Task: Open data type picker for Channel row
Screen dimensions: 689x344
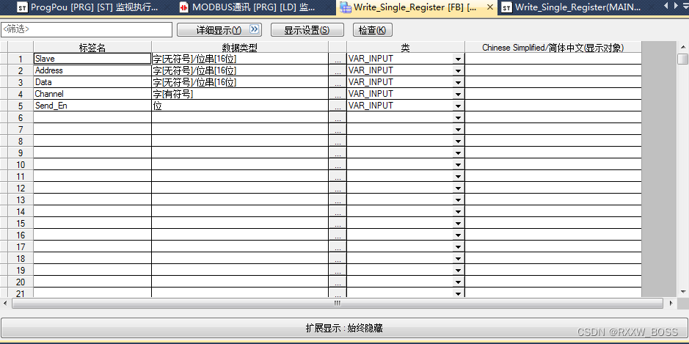Action: tap(338, 94)
